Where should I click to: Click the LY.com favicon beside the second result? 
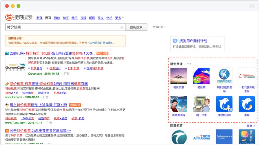click(7, 84)
